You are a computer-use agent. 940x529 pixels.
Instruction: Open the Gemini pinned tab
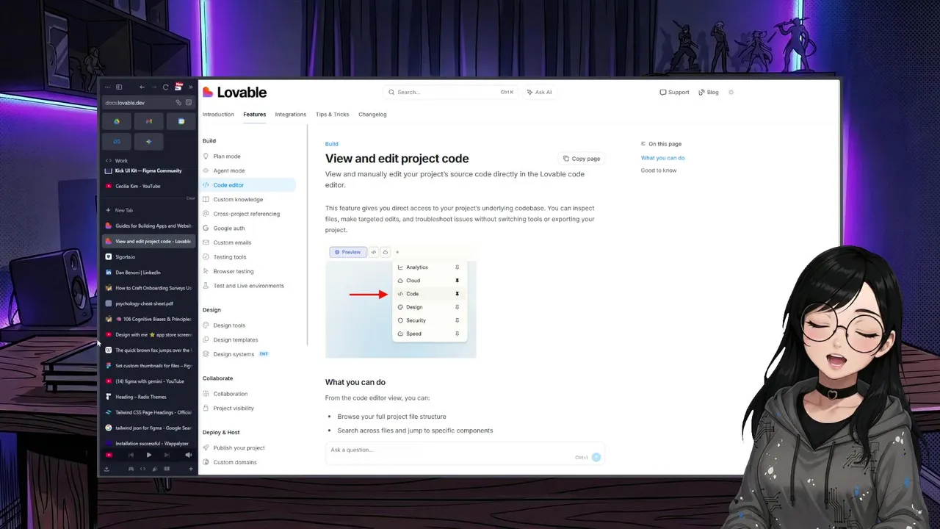149,141
